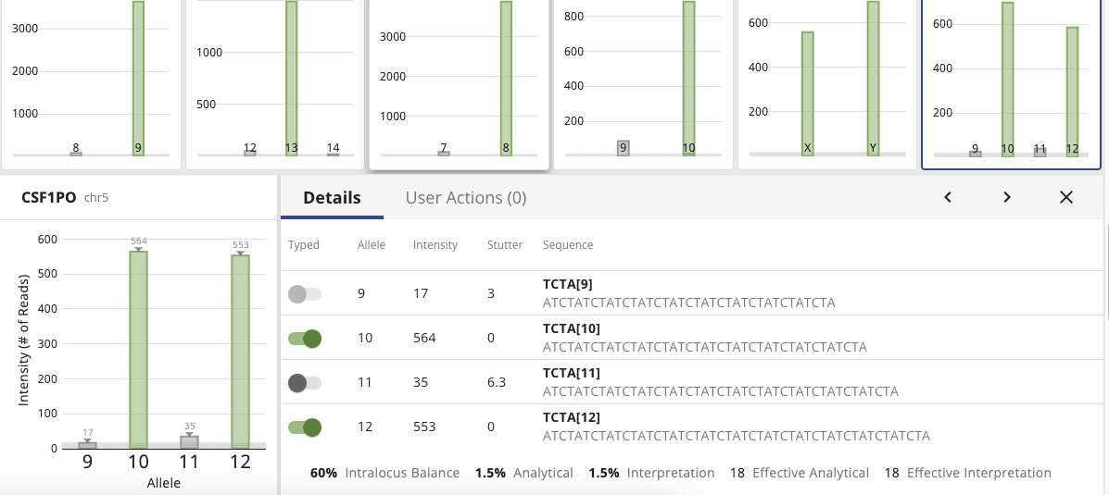Click the 18 Effective Analytical text
This screenshot has width=1109, height=495.
(800, 473)
